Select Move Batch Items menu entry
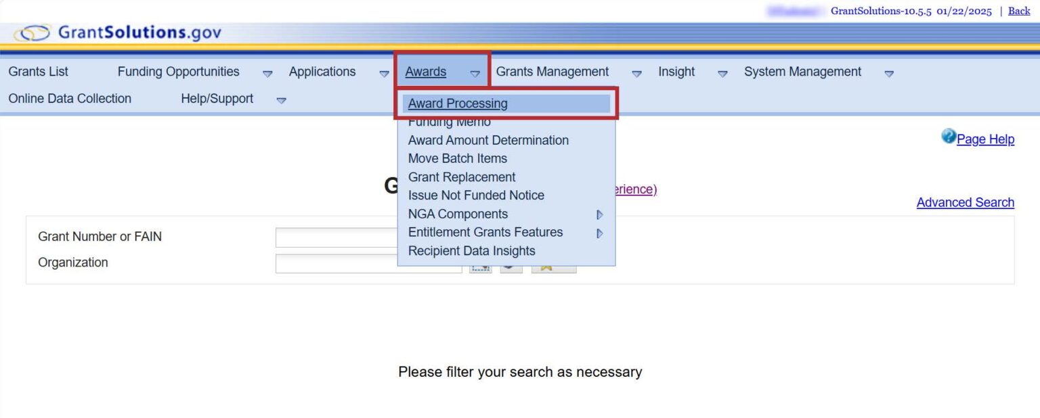The image size is (1040, 418). tap(458, 158)
